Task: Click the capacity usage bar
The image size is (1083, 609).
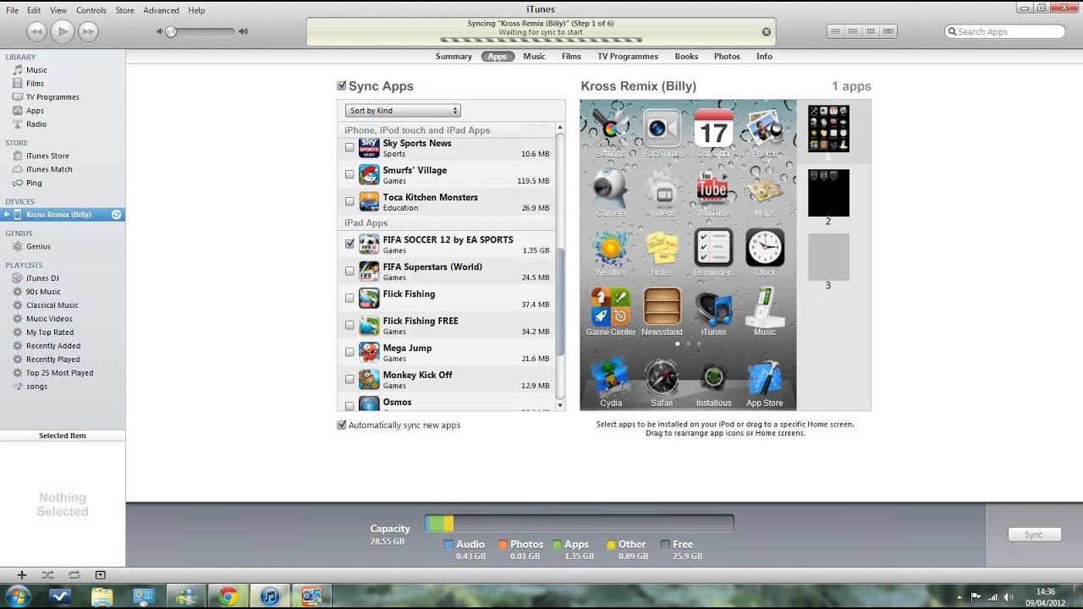Action: tap(579, 524)
